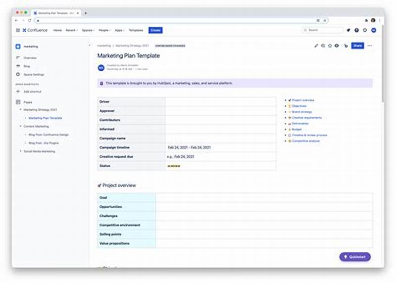Collapse Marketing Strategy 2021 tree node
This screenshot has height=283, width=396.
click(20, 109)
